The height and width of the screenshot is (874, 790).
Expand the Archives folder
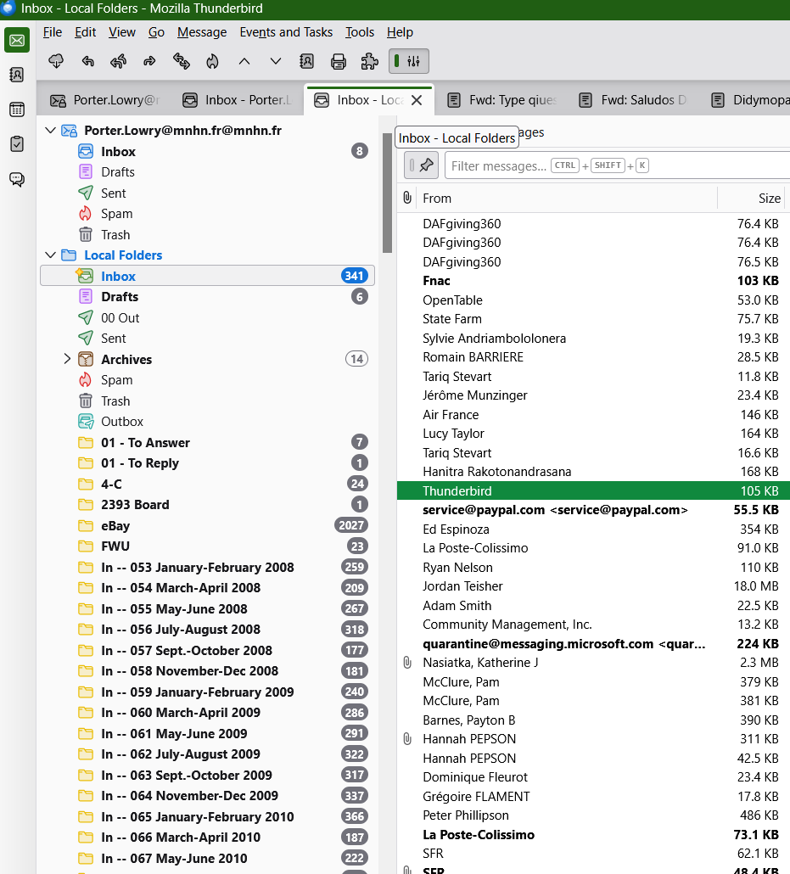point(67,359)
